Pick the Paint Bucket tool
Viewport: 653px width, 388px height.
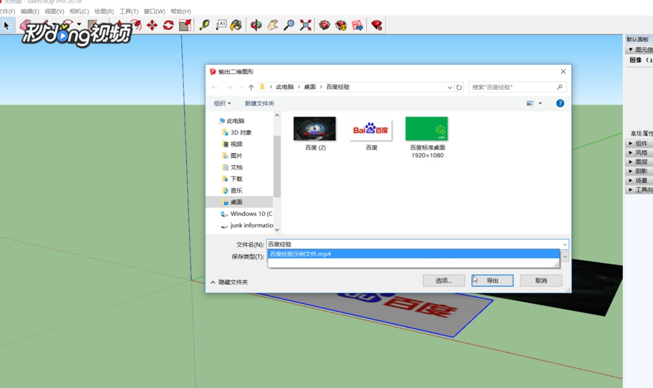236,25
